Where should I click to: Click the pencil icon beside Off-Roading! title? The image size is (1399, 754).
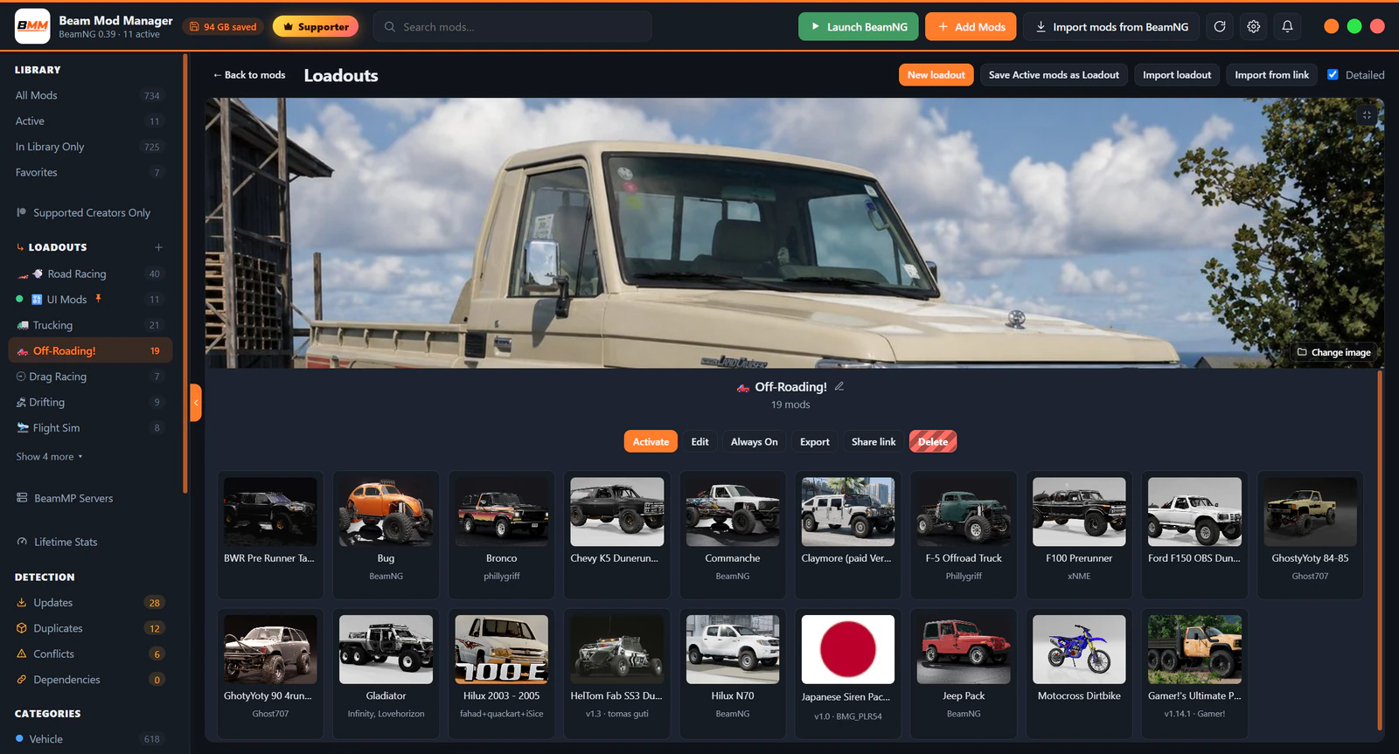click(839, 386)
